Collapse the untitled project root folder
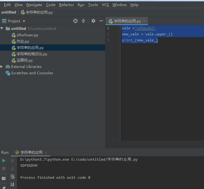The image size is (204, 189). (2, 28)
